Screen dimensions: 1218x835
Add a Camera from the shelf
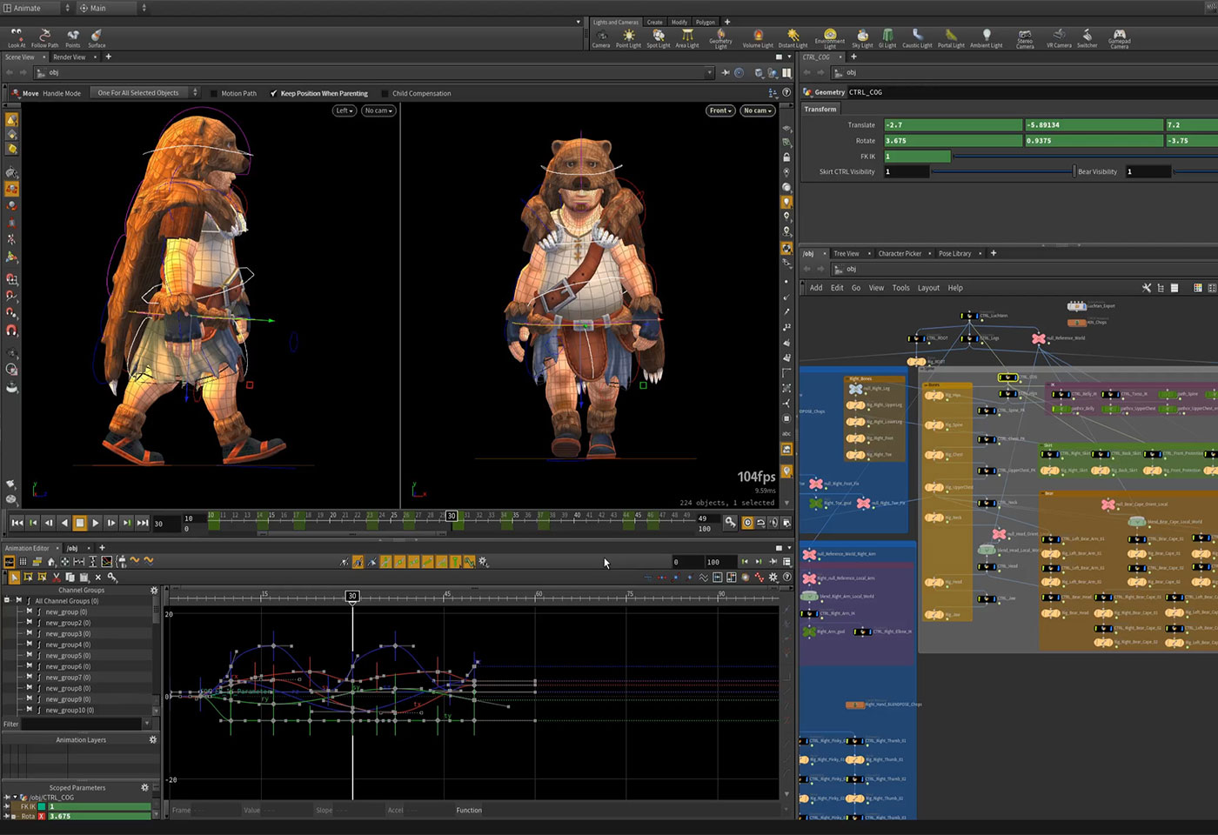[x=601, y=38]
